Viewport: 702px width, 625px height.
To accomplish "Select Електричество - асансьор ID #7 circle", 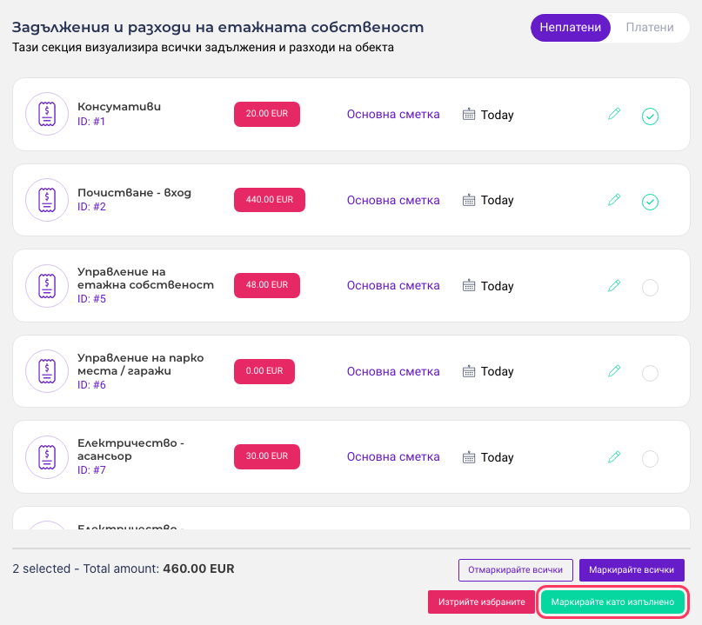I will (650, 459).
